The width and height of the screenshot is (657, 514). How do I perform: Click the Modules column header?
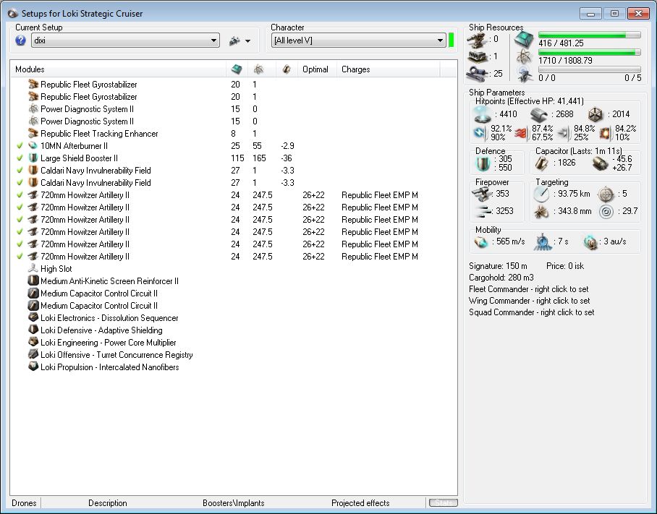pyautogui.click(x=118, y=69)
